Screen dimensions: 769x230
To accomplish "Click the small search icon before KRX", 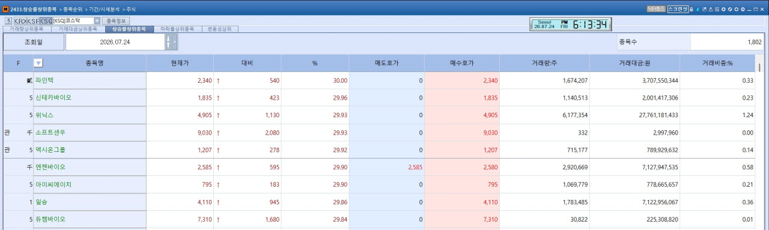I will point(8,20).
